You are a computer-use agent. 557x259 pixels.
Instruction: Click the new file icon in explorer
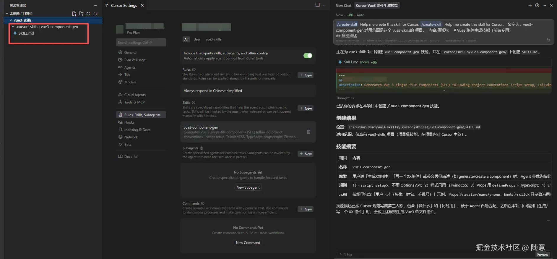[74, 14]
